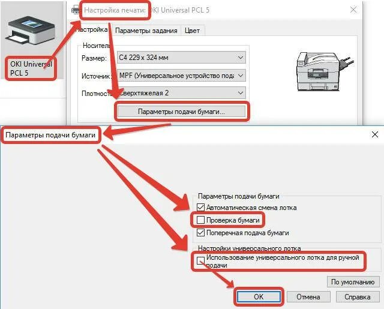The width and height of the screenshot is (384, 309).
Task: Close the Настройка печати window
Action: [353, 10]
